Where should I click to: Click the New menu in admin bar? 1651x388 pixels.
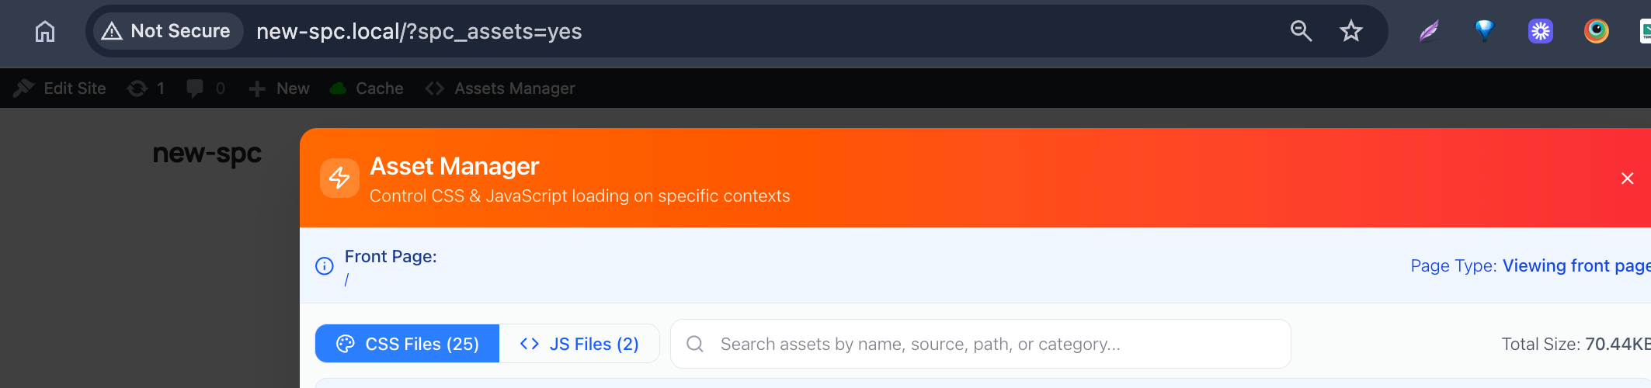click(280, 88)
